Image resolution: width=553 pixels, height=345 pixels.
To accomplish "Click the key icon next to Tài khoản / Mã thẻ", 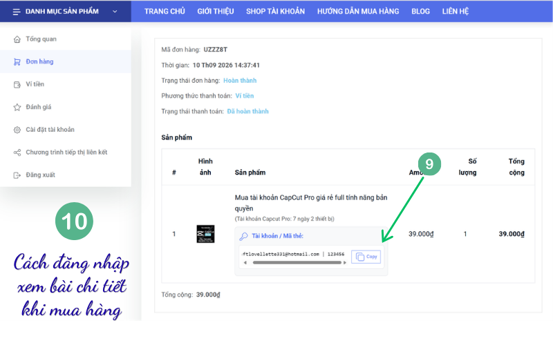I will pos(244,236).
